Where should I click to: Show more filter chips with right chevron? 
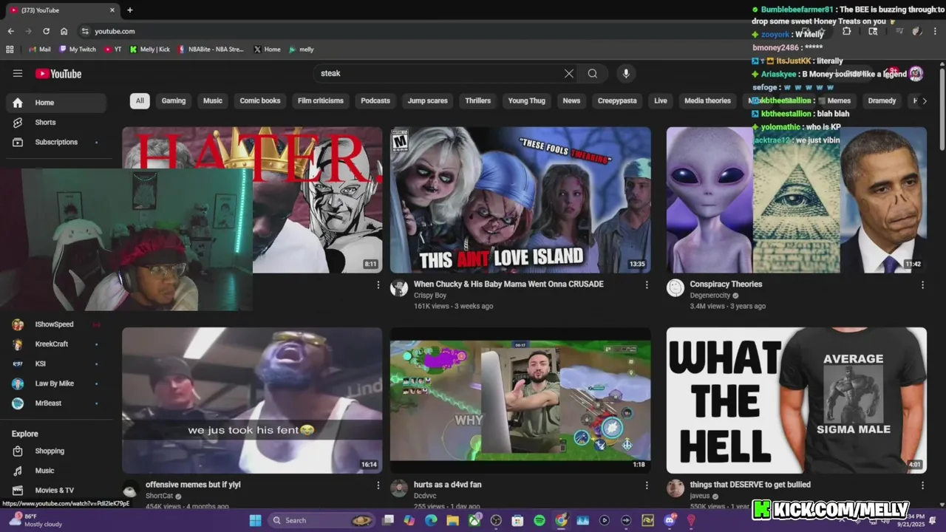(x=924, y=100)
